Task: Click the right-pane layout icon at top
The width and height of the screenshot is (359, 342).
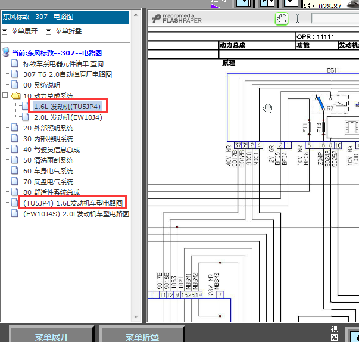Action: click(x=291, y=3)
